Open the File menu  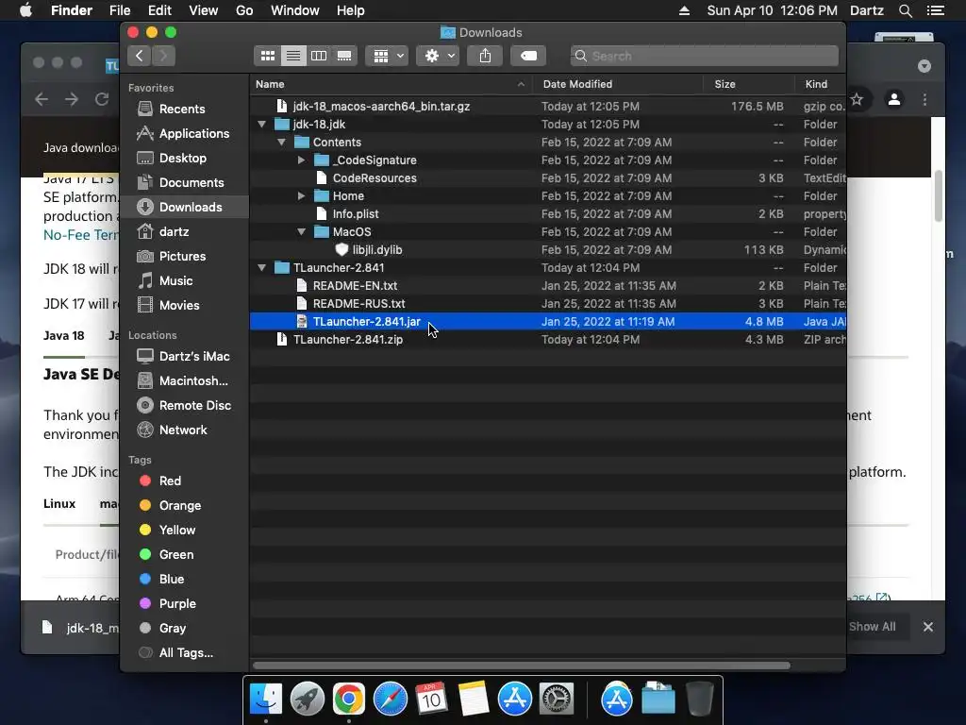tap(120, 10)
